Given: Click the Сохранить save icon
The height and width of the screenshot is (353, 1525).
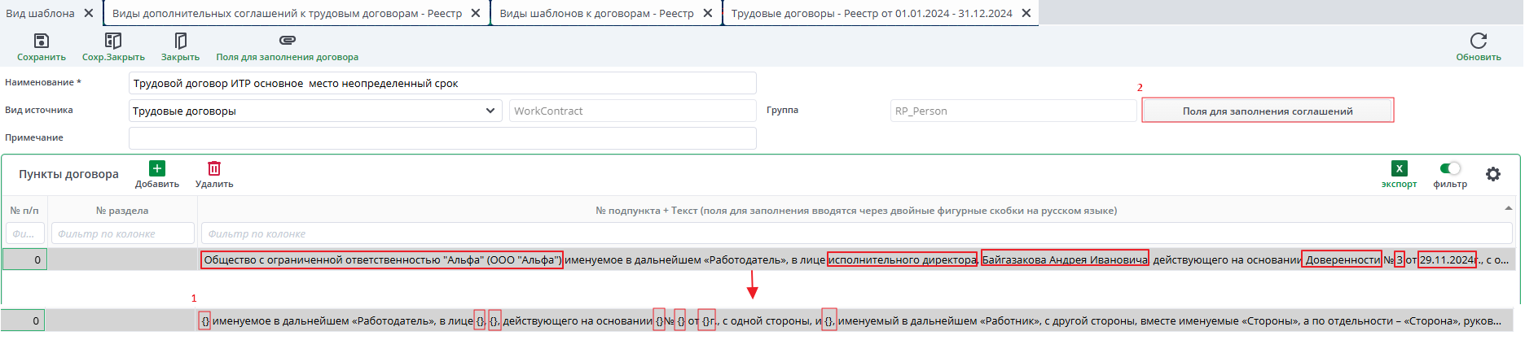Looking at the screenshot, I should point(41,41).
